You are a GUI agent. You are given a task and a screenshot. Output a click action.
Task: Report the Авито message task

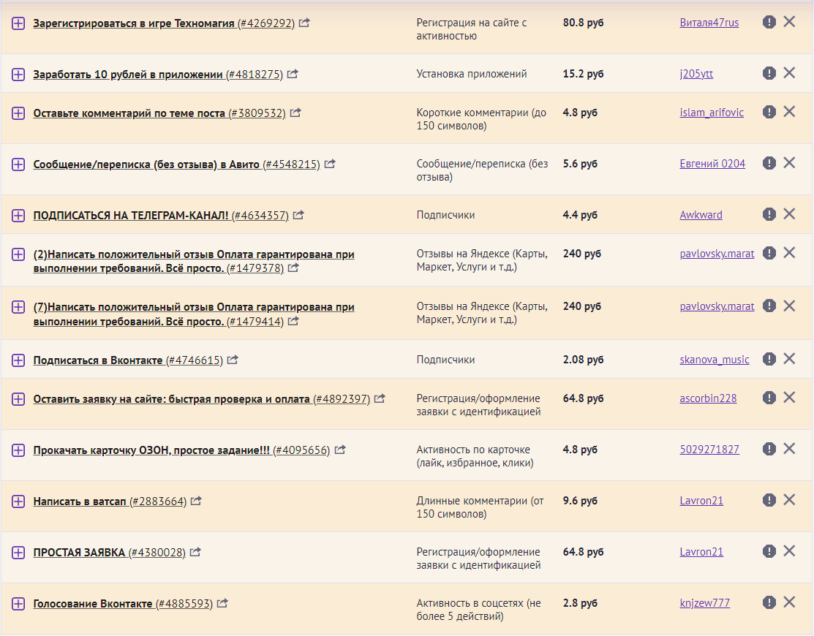(769, 163)
